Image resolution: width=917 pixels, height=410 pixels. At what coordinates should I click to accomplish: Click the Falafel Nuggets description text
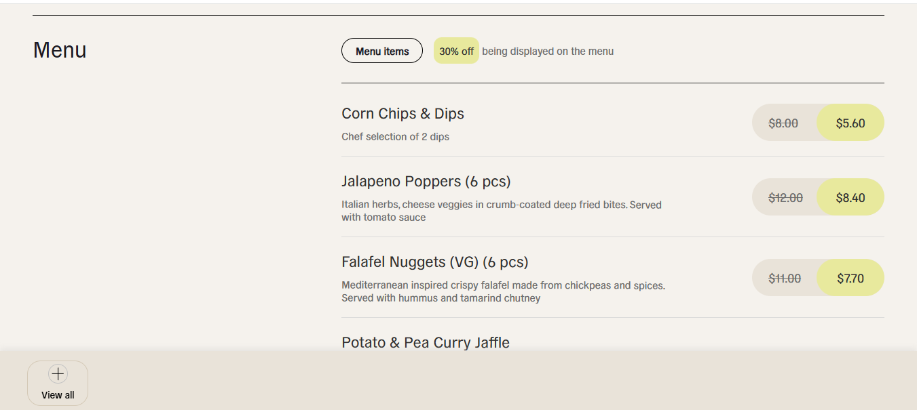coord(504,291)
